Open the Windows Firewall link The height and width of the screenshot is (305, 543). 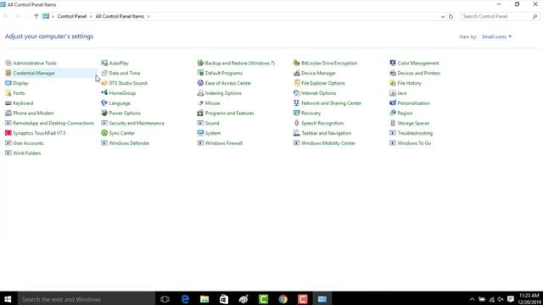(224, 143)
